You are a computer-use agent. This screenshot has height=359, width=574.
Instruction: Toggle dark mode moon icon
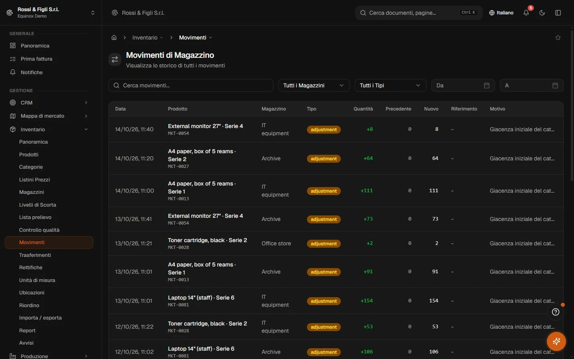tap(542, 13)
